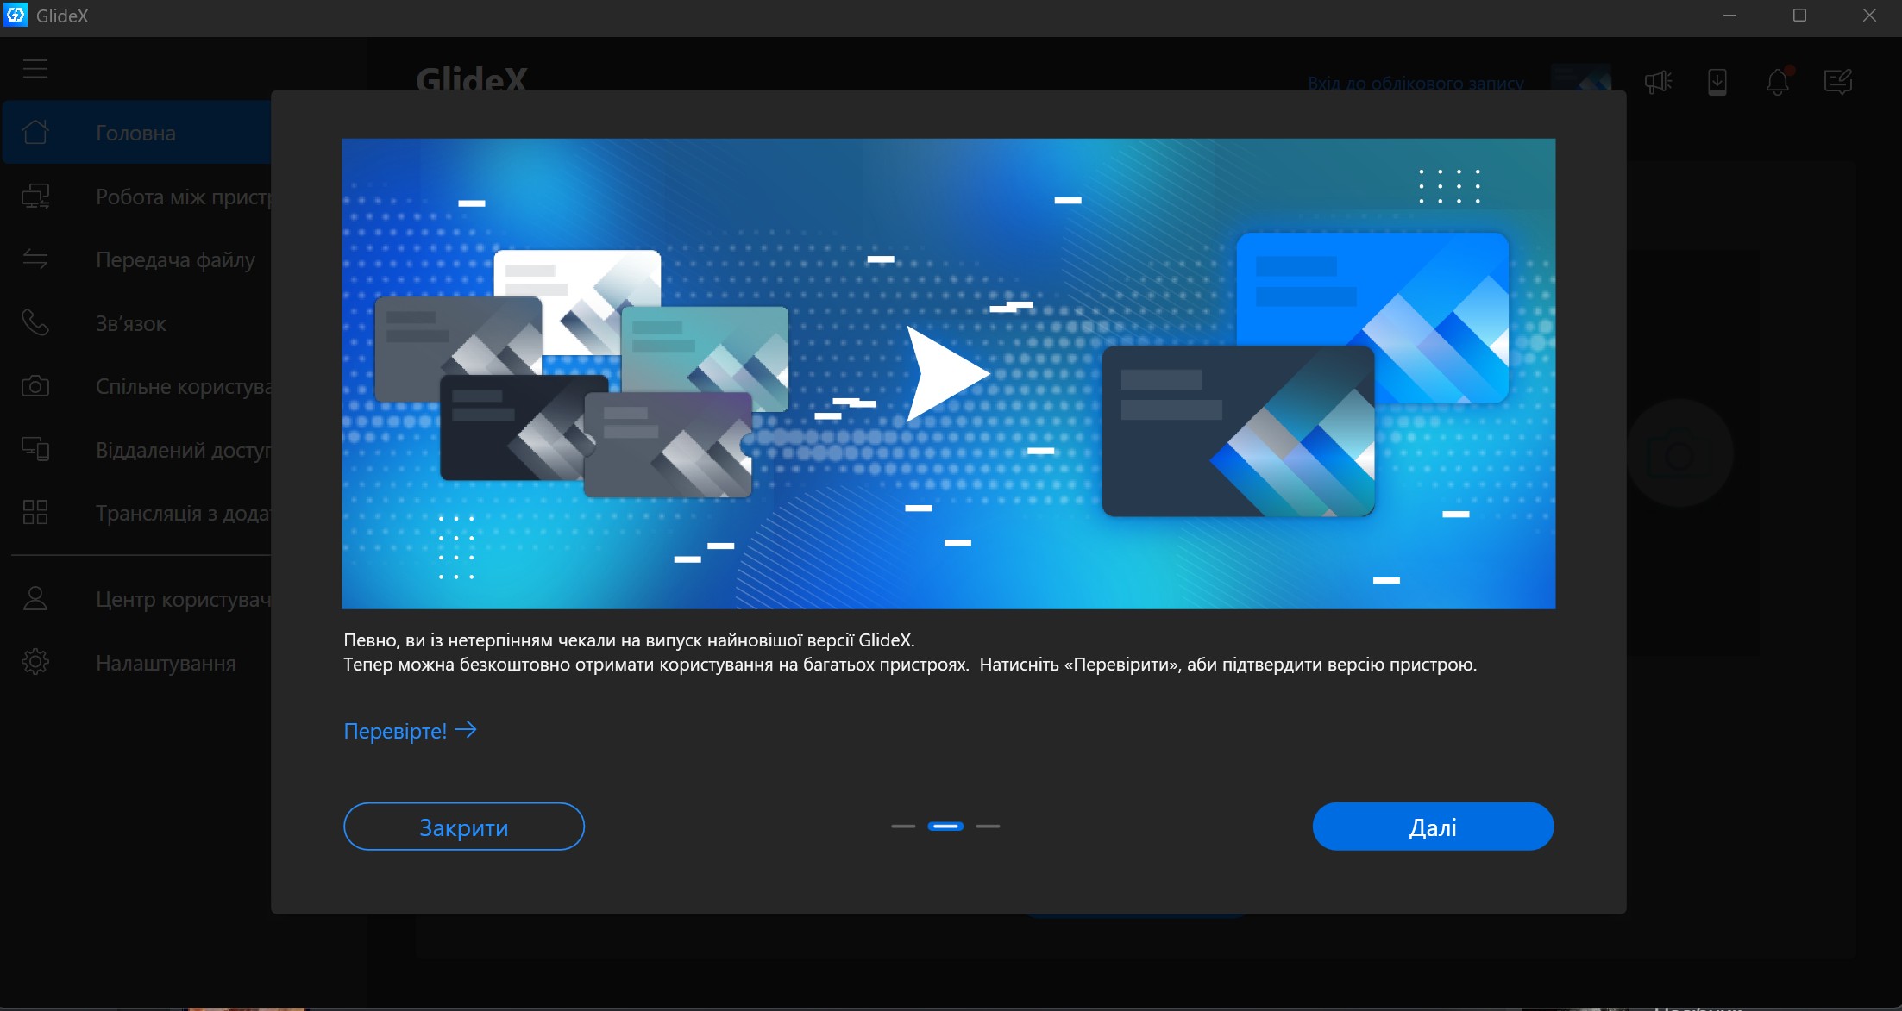Open Центр користувача sidebar item
Screen dimensions: 1902x1011
coord(138,599)
